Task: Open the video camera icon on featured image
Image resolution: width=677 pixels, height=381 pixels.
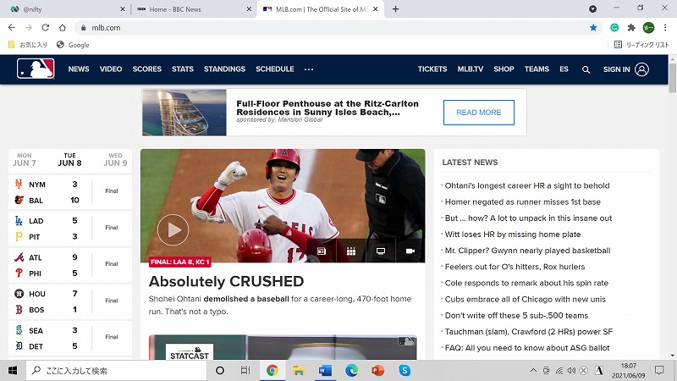Action: pos(410,251)
